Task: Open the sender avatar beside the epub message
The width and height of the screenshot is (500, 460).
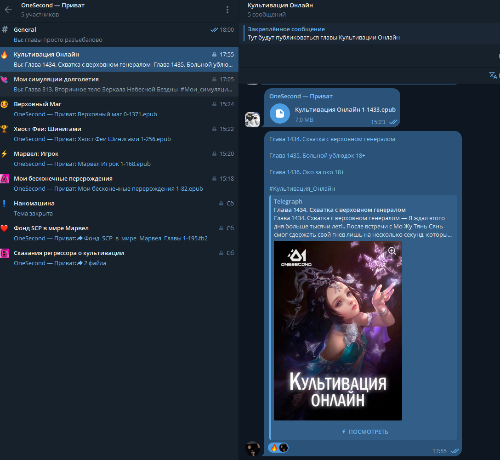Action: (253, 119)
